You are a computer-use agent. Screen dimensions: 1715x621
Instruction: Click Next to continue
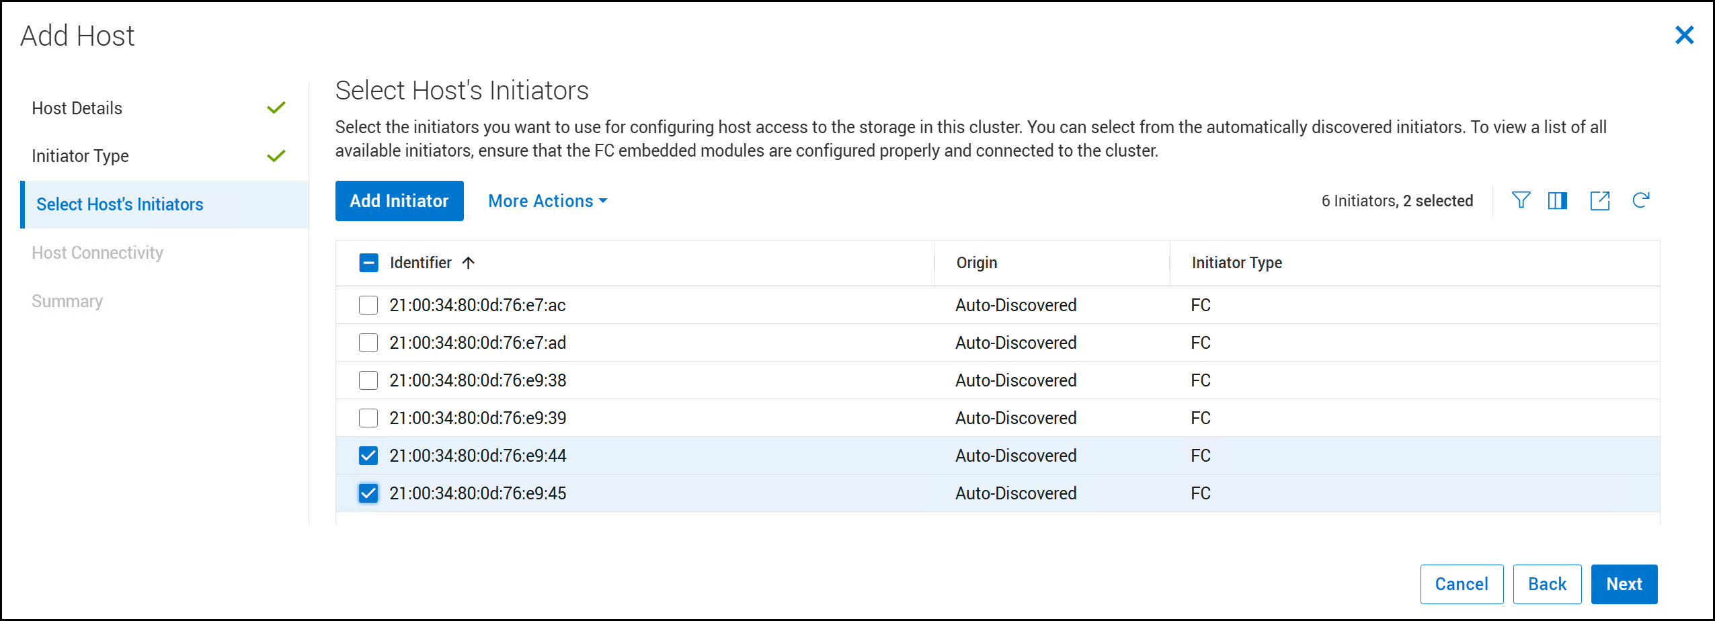pos(1624,584)
